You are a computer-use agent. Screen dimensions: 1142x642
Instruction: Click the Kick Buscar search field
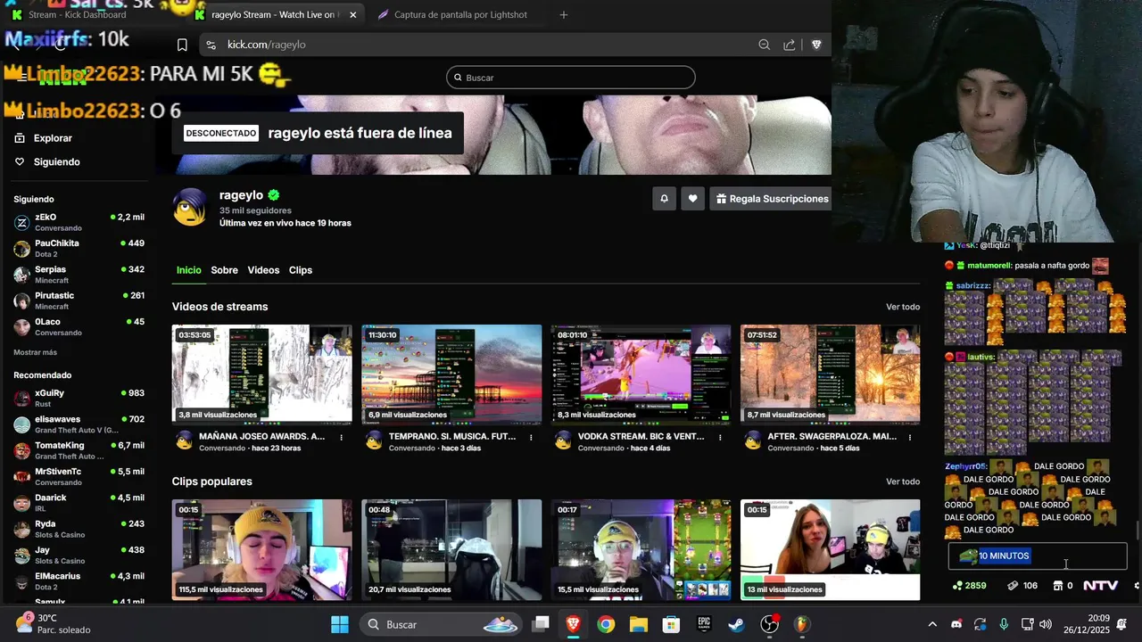[571, 78]
